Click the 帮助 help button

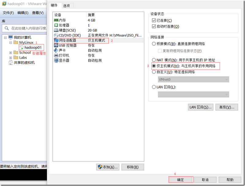tap(230, 180)
